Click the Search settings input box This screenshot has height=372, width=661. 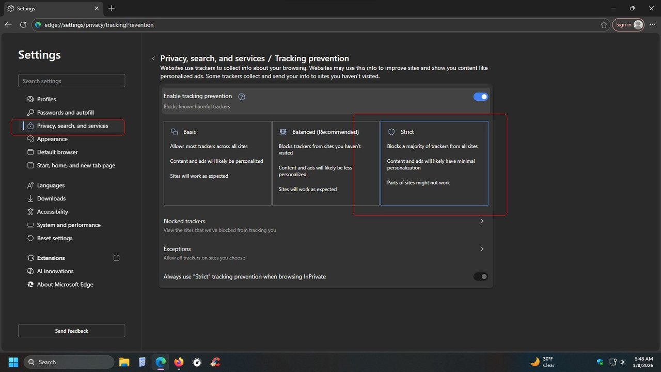click(x=71, y=81)
